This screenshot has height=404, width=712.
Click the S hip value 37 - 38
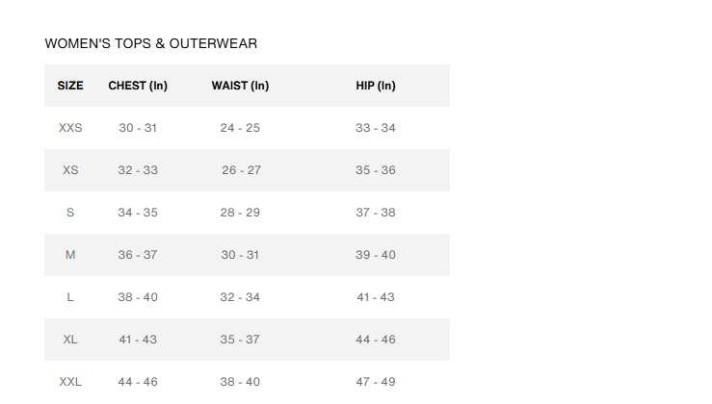[376, 213]
